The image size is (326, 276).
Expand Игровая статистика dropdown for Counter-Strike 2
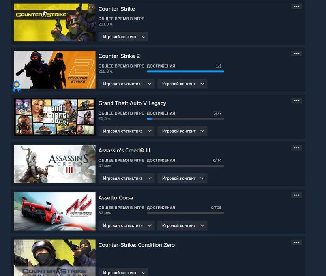pos(126,84)
